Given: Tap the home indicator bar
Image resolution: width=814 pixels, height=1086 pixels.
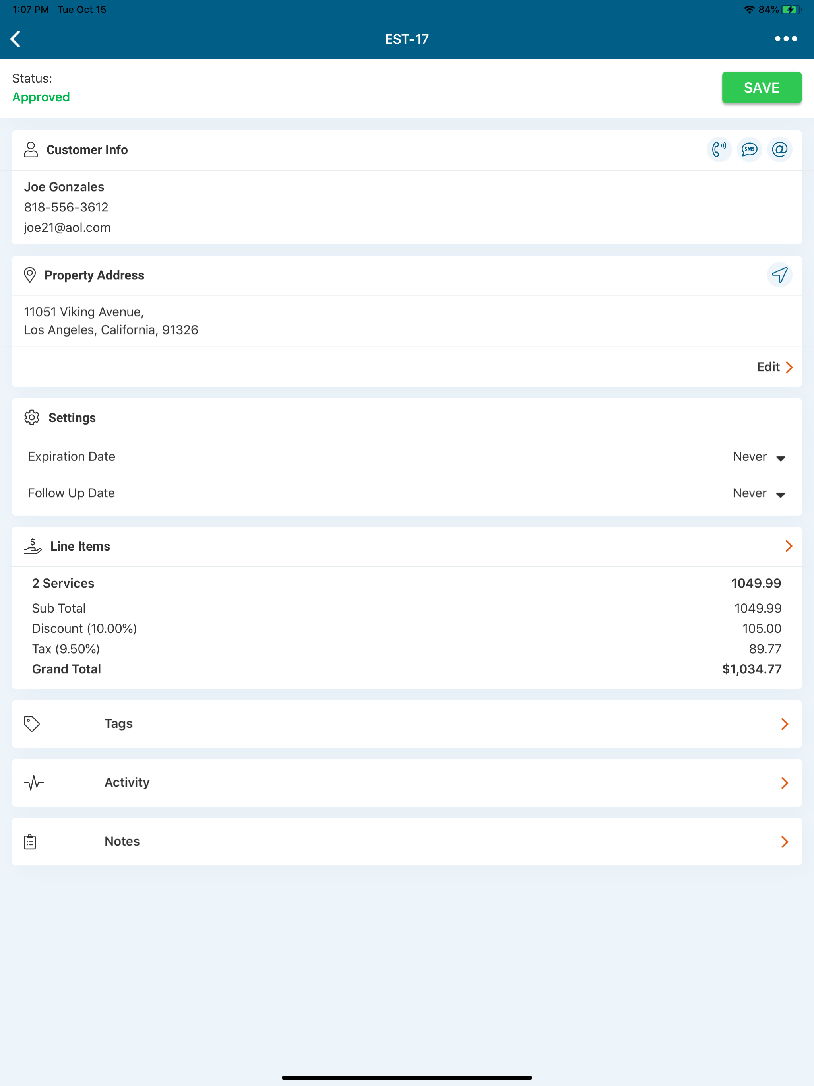Looking at the screenshot, I should tap(407, 1078).
